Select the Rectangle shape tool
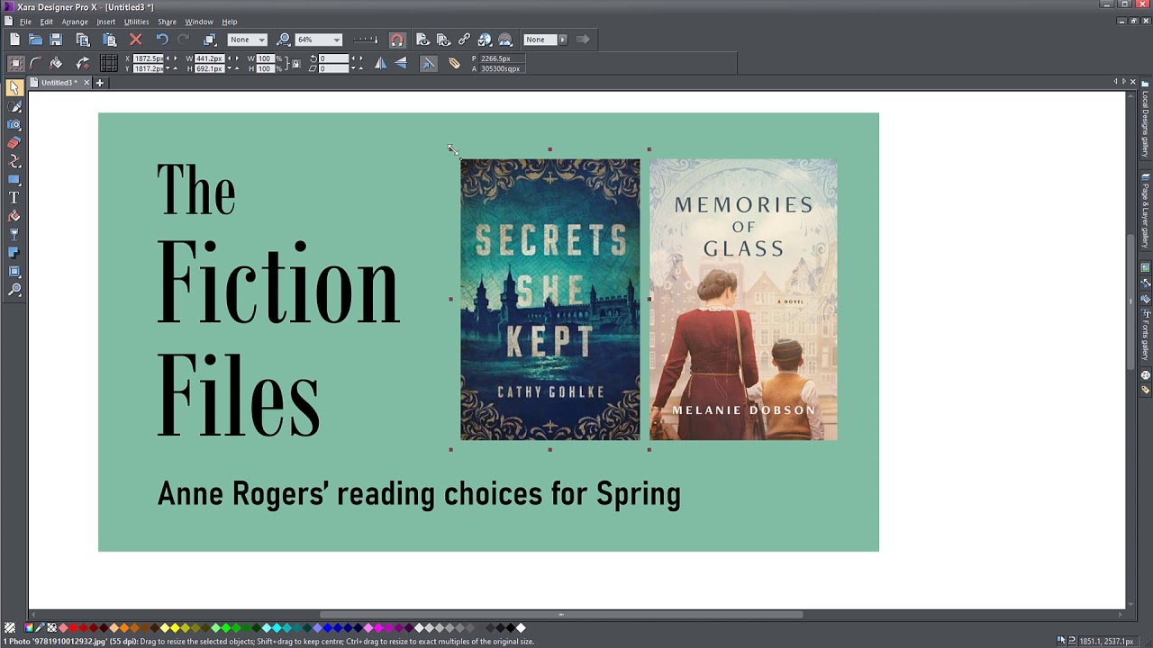The width and height of the screenshot is (1153, 648). tap(14, 180)
